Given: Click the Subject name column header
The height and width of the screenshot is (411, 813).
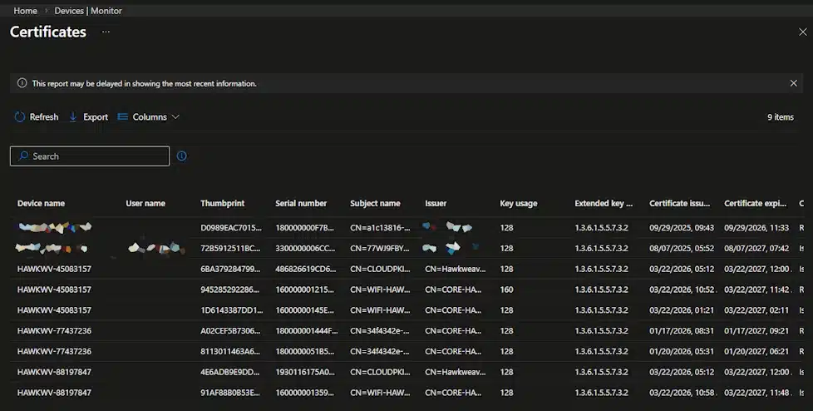Looking at the screenshot, I should pos(375,203).
